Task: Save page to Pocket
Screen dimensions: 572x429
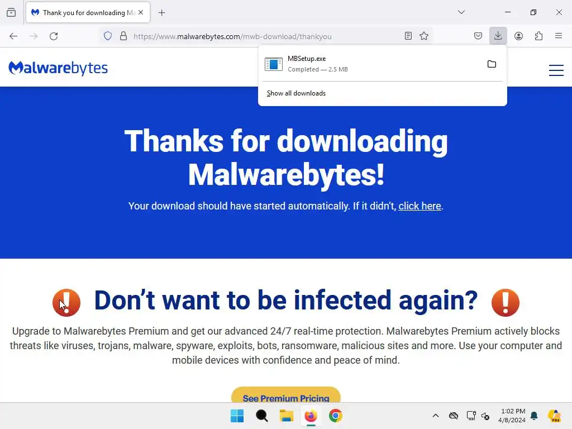Action: [x=478, y=36]
